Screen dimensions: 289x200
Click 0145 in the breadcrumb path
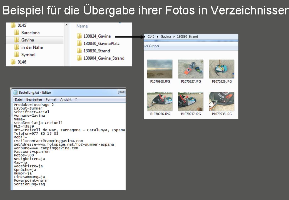tap(151, 36)
